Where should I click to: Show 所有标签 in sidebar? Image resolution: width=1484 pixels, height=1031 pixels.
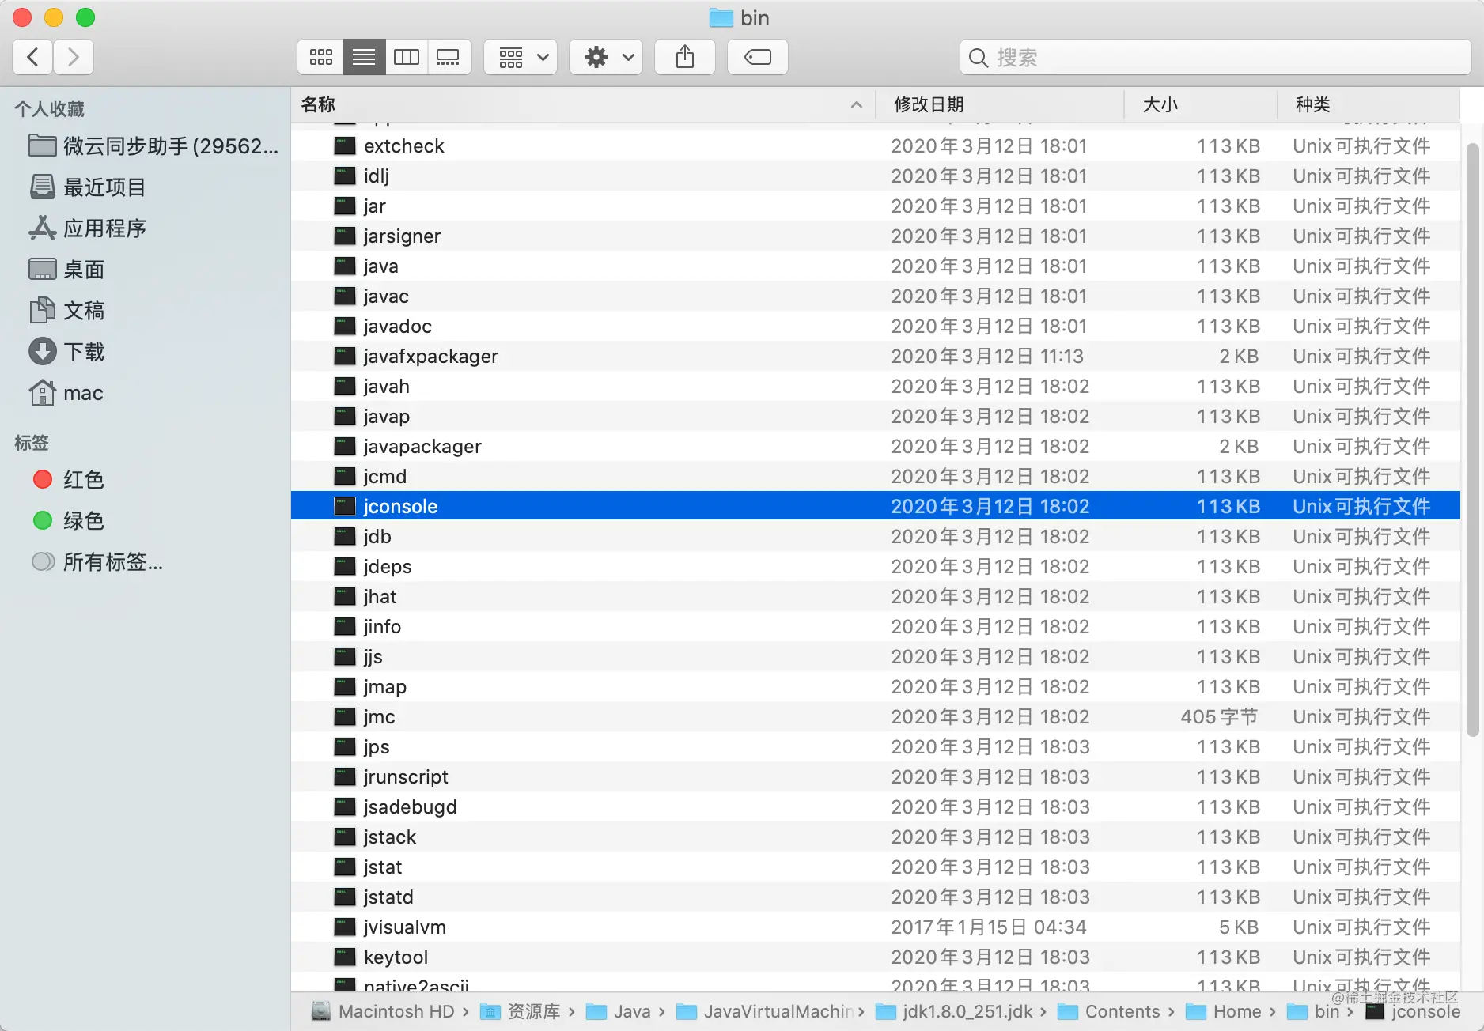[x=98, y=562]
